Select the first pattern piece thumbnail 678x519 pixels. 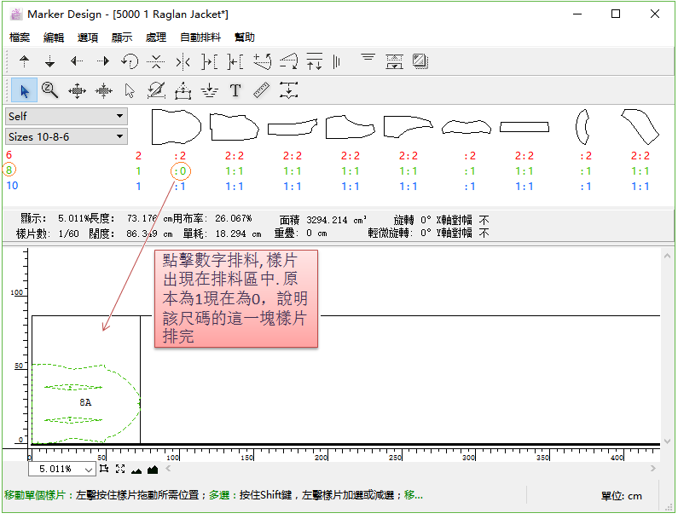176,127
